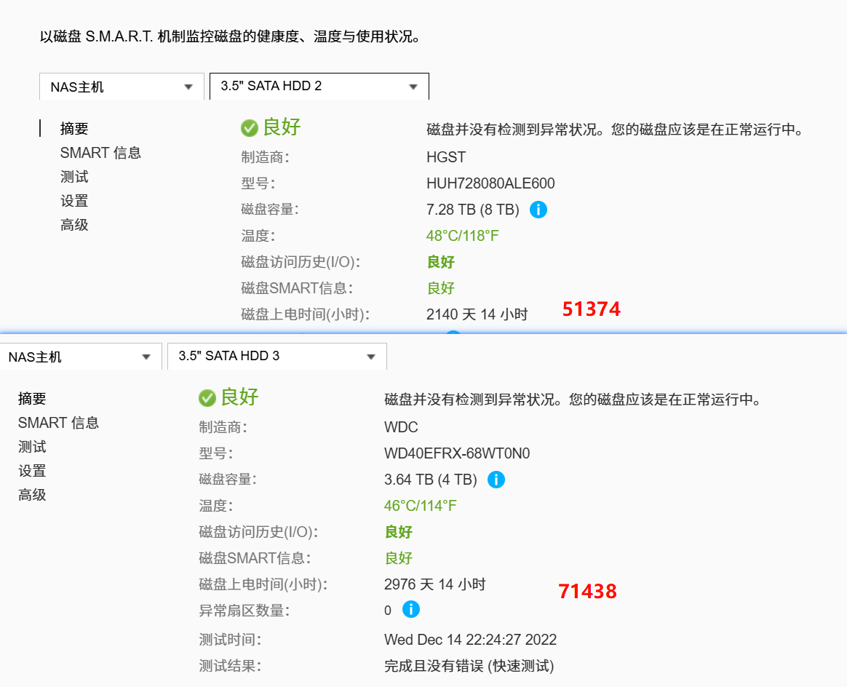This screenshot has height=687, width=847.
Task: Open the NAS主机 dropdown in HDD 2 panel
Action: click(x=122, y=87)
